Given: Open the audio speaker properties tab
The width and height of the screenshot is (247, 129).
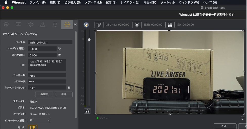Looking at the screenshot, I should tap(30, 24).
